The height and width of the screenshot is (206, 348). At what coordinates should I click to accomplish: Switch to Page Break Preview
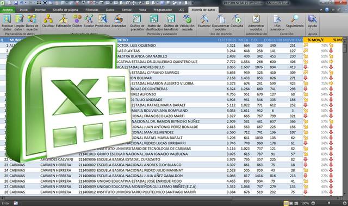tap(296, 203)
